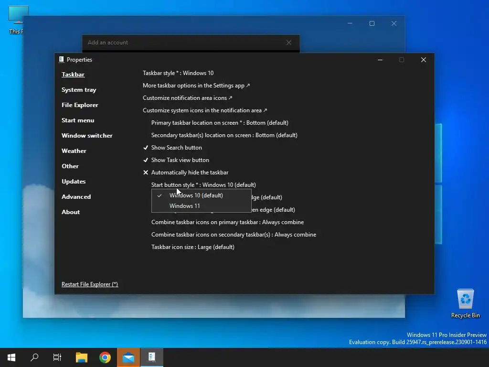Close the Properties window

click(x=423, y=60)
